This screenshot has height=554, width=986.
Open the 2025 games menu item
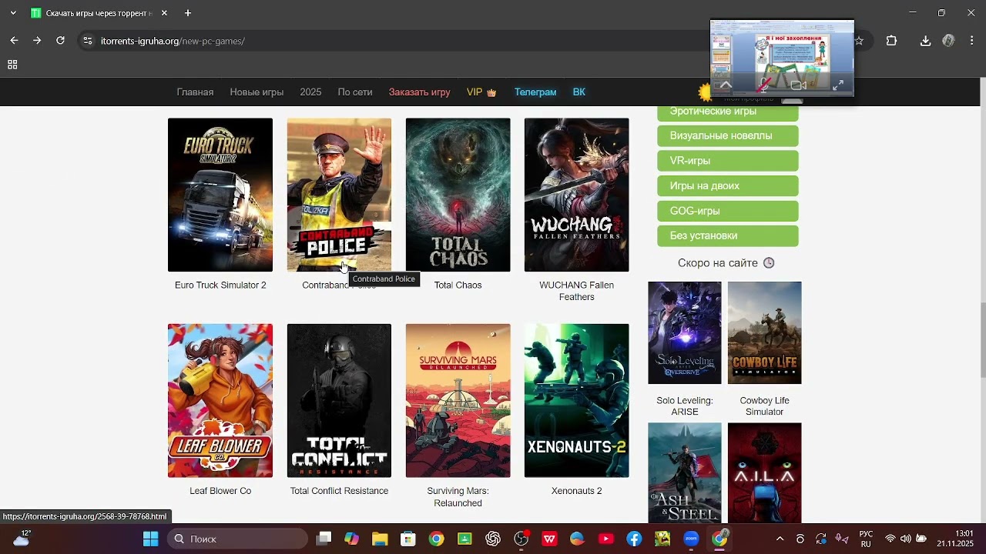pos(310,92)
